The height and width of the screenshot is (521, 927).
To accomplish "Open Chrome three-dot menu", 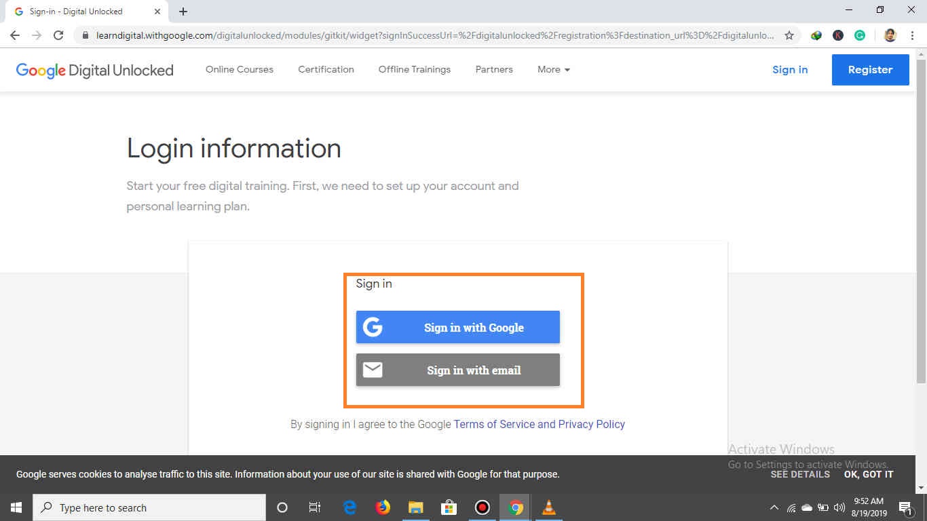I will click(912, 35).
